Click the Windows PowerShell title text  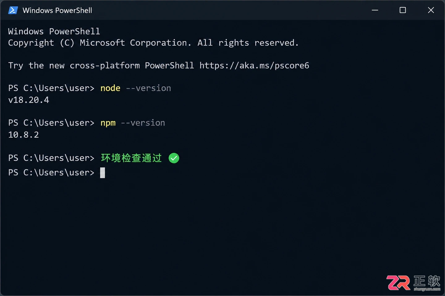tap(57, 10)
